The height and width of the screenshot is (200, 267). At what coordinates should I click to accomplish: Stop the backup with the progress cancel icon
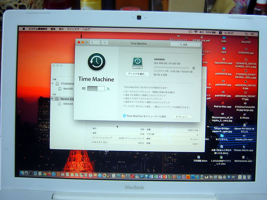click(x=194, y=68)
